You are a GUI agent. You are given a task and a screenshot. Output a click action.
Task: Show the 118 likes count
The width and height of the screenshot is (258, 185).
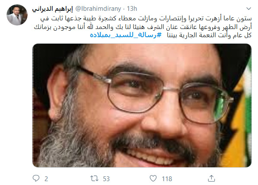[x=167, y=179]
